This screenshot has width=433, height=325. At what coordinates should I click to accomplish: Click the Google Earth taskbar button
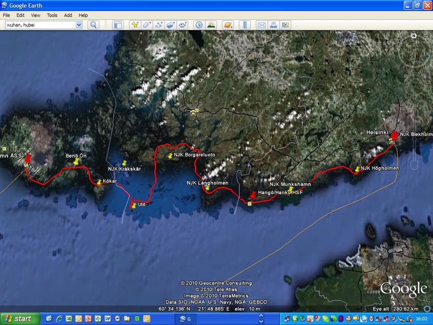tap(185, 319)
